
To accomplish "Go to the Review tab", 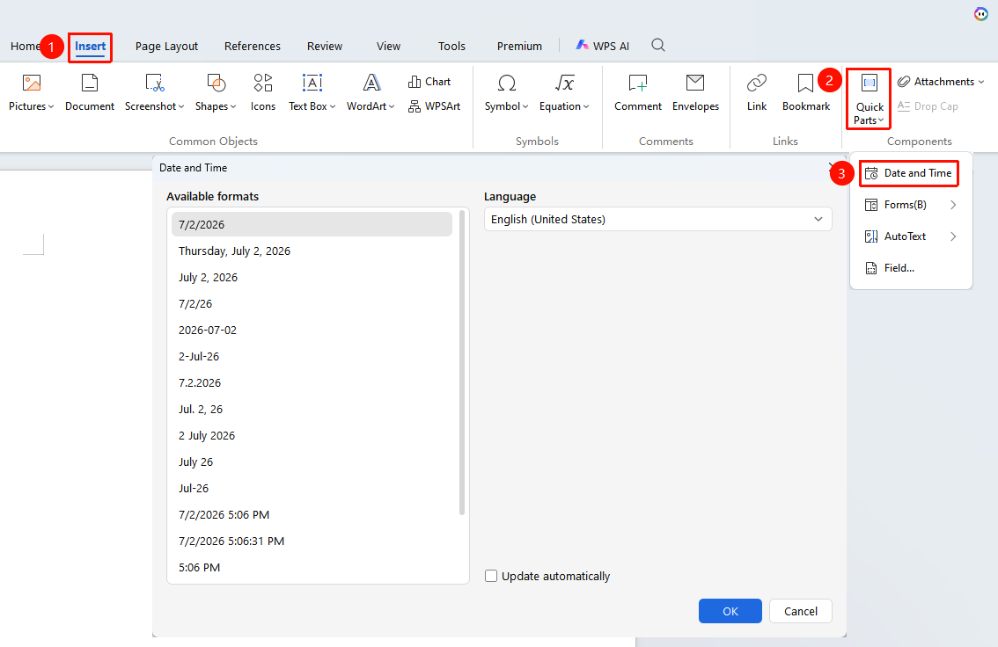I will [x=325, y=47].
